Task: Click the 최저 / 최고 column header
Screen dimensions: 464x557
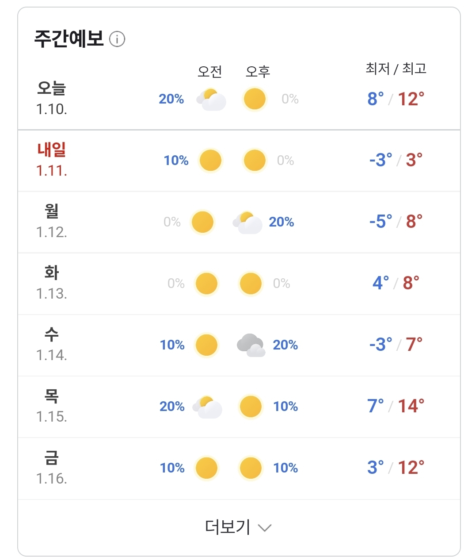Action: point(396,69)
